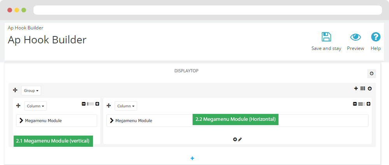The image size is (389, 165).
Task: Open Help via the question mark icon
Action: [x=376, y=37]
